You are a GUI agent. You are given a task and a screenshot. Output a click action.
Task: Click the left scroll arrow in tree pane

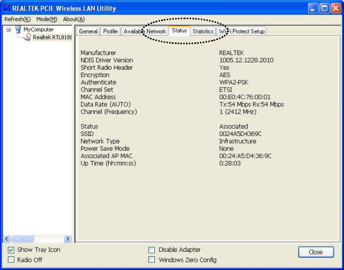click(x=7, y=239)
